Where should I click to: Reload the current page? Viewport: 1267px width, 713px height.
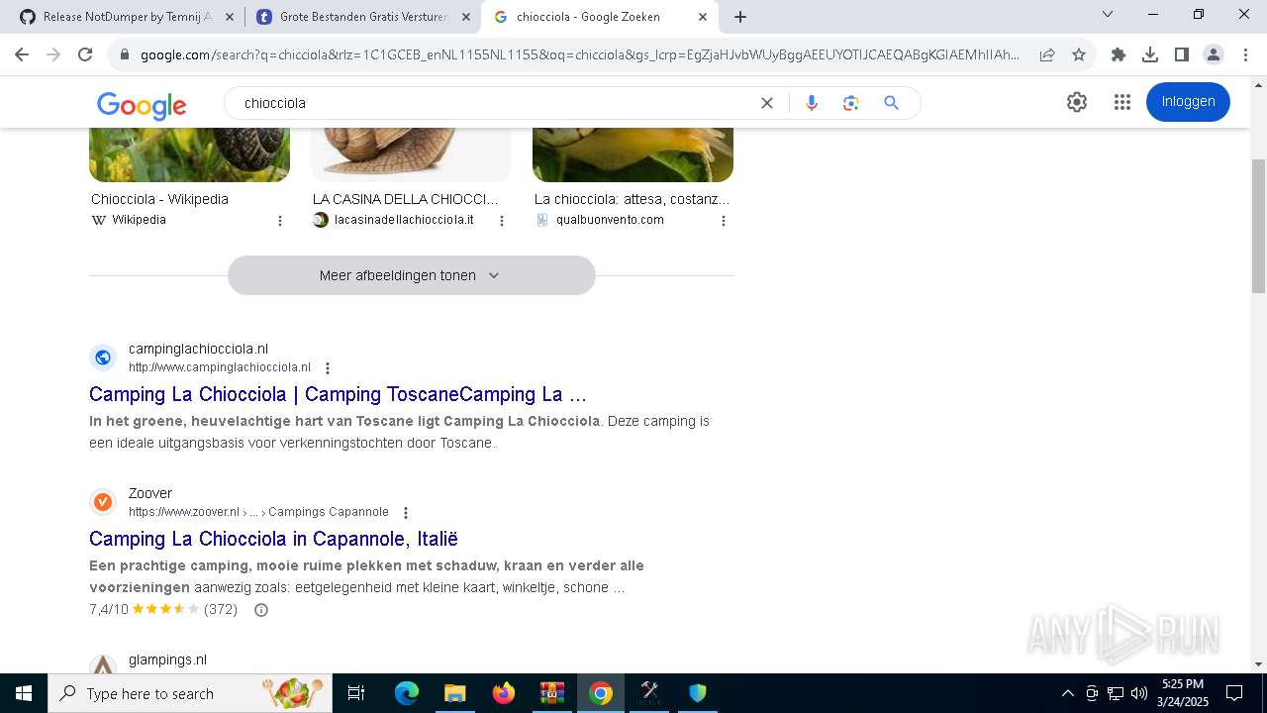[85, 54]
